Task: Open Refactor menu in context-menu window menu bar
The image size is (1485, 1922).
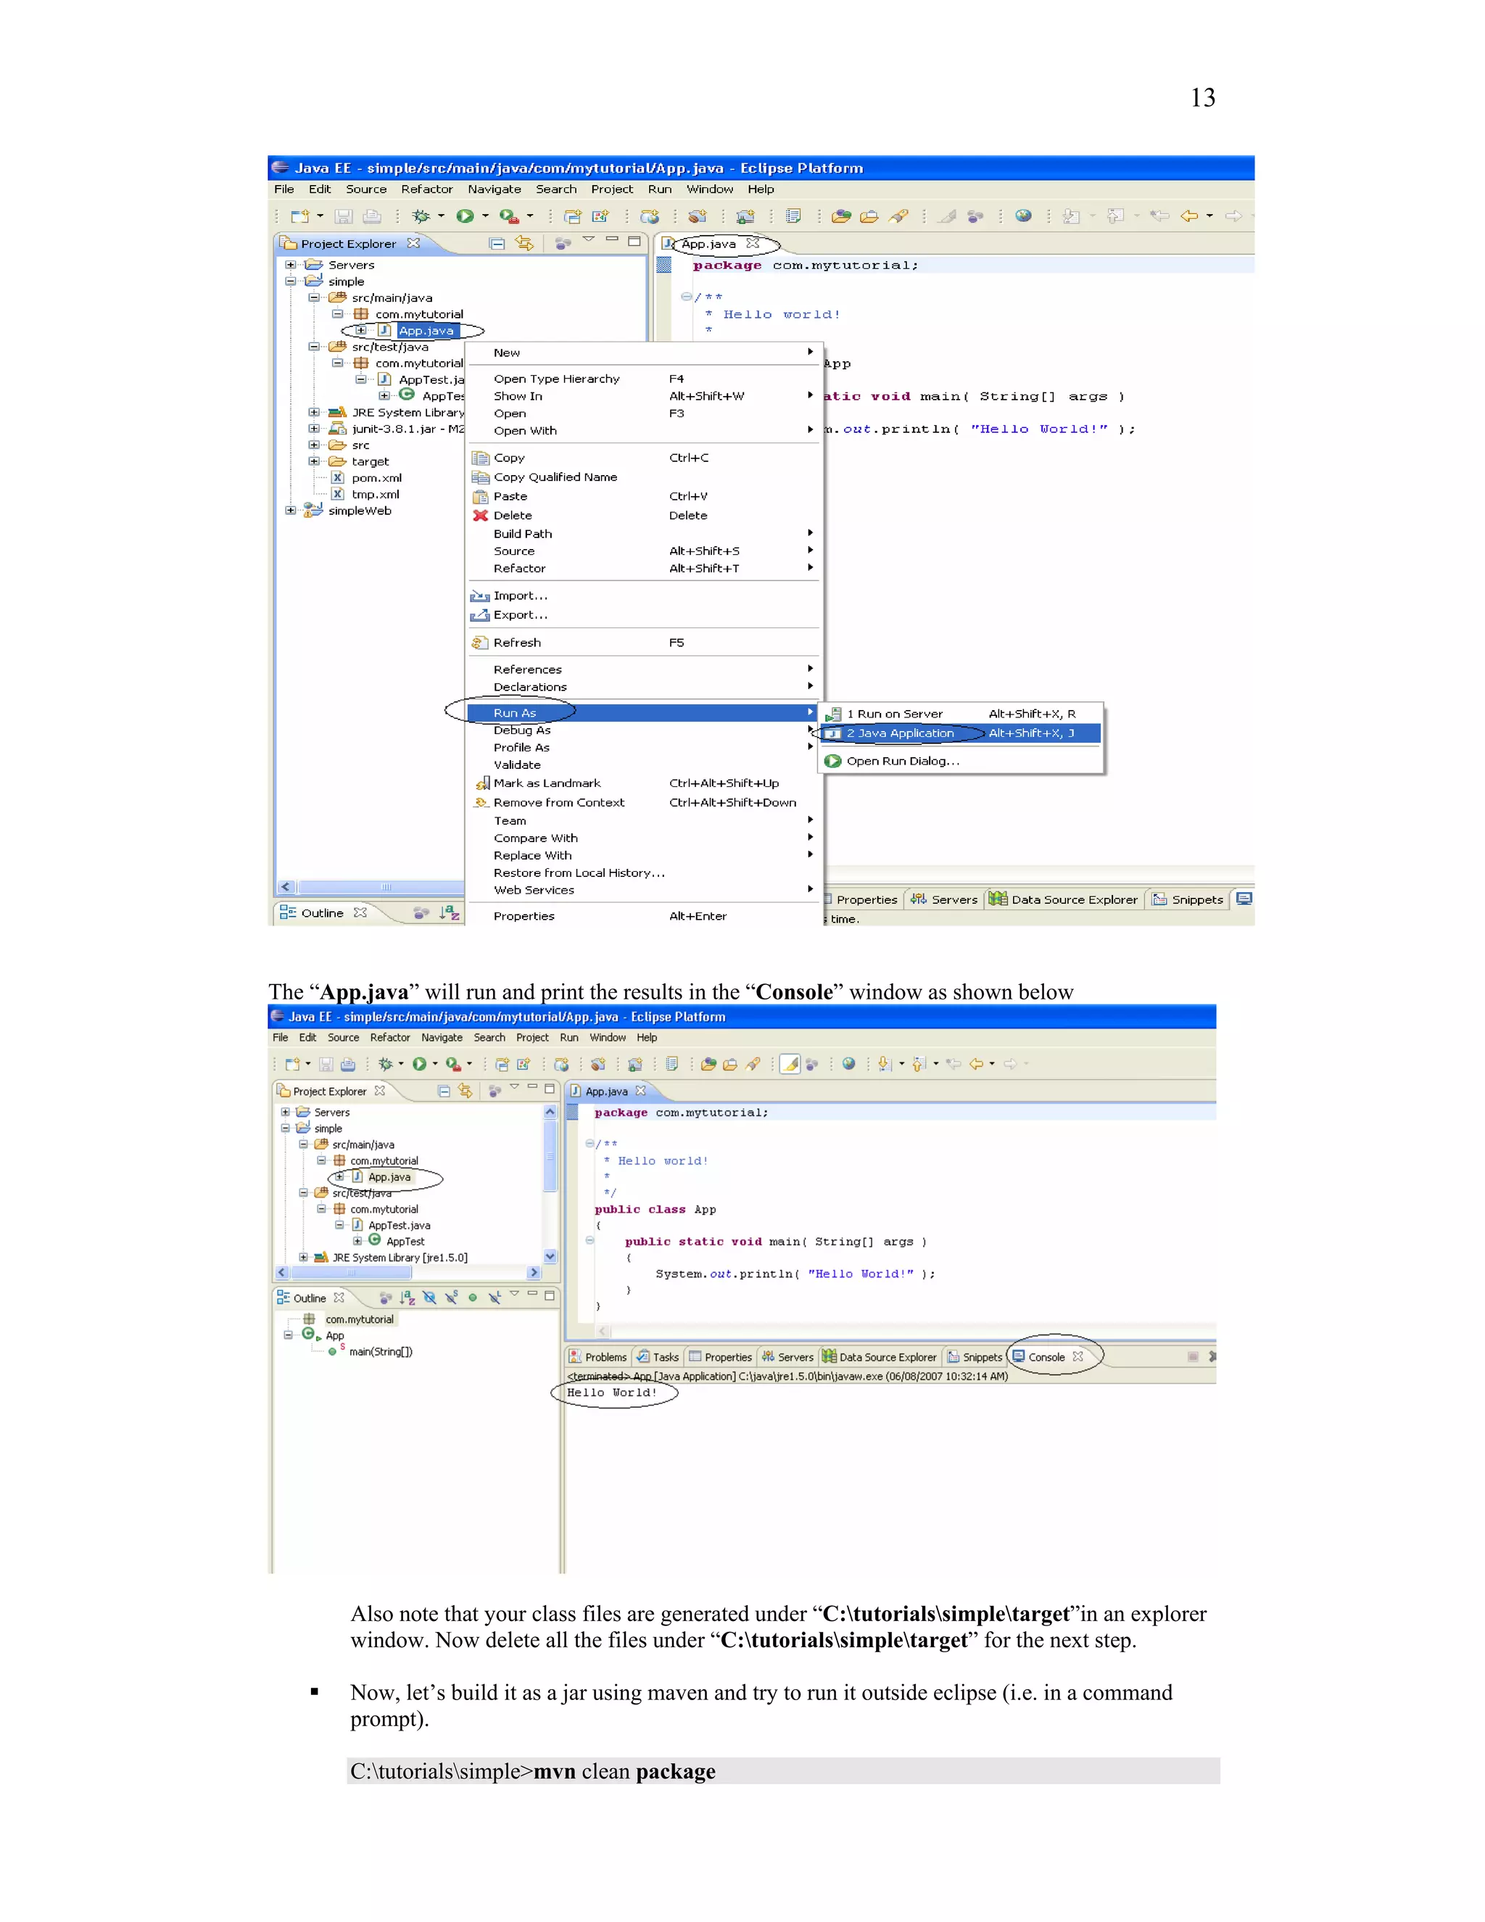Action: click(426, 189)
